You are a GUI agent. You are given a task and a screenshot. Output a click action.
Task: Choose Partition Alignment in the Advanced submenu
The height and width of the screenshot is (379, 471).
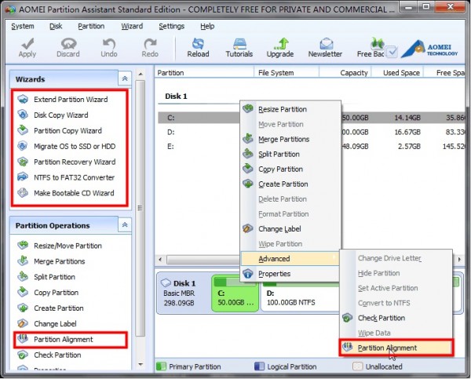(x=387, y=348)
